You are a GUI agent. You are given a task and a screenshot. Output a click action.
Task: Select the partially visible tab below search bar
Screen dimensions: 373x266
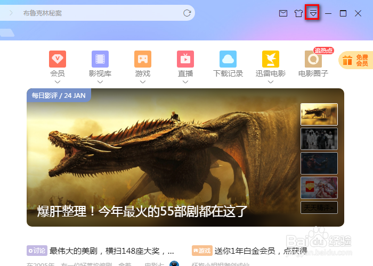(x=7, y=33)
